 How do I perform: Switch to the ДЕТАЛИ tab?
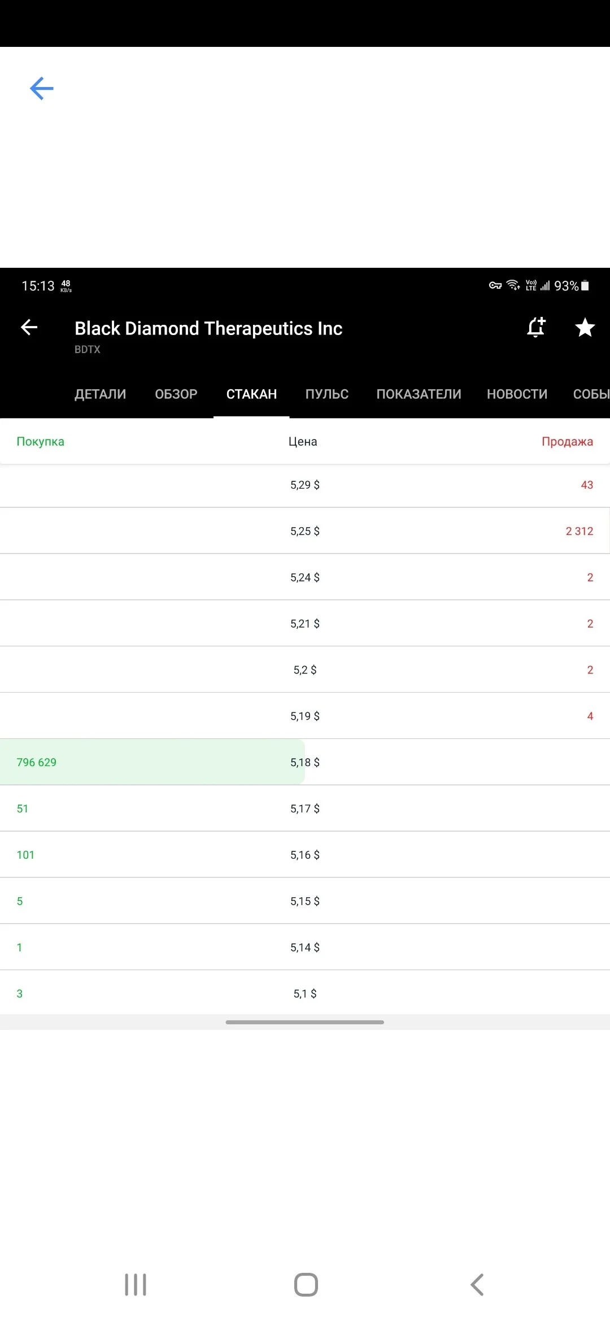tap(100, 394)
